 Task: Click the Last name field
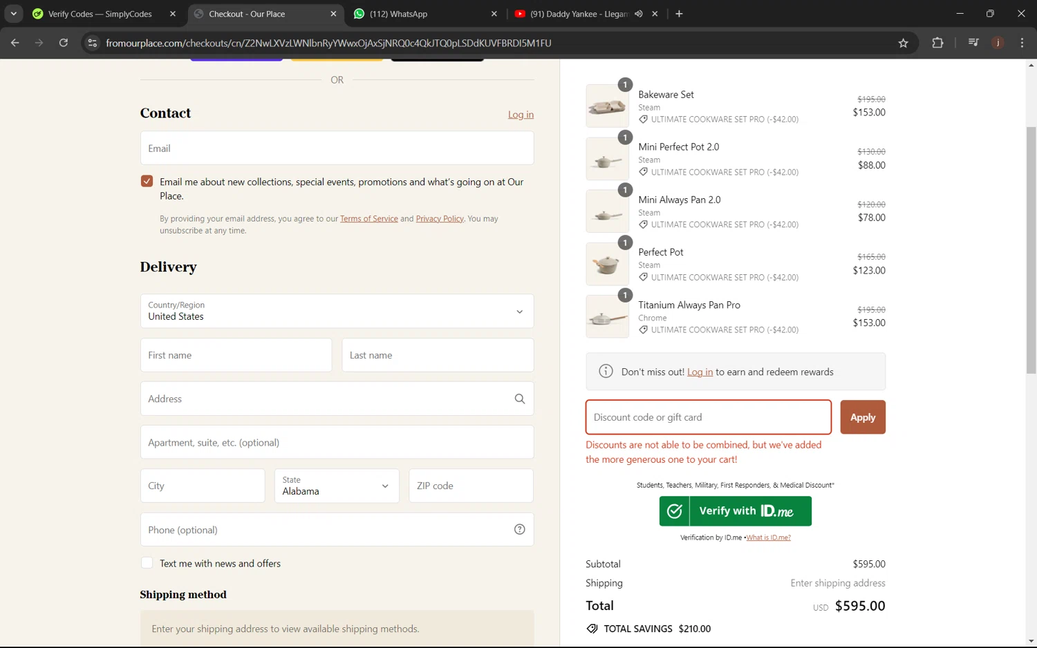click(438, 355)
